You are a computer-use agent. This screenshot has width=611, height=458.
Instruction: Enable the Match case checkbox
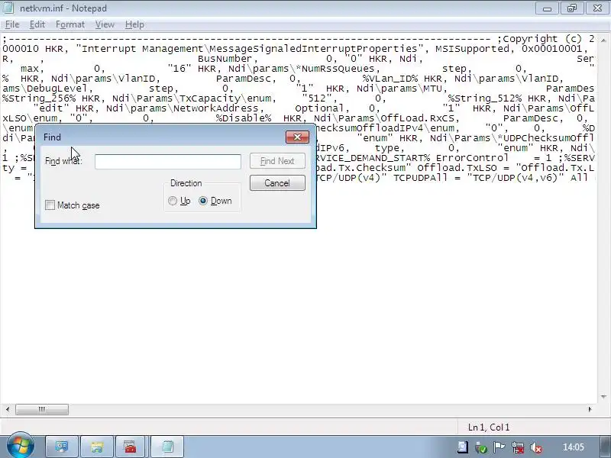point(50,205)
